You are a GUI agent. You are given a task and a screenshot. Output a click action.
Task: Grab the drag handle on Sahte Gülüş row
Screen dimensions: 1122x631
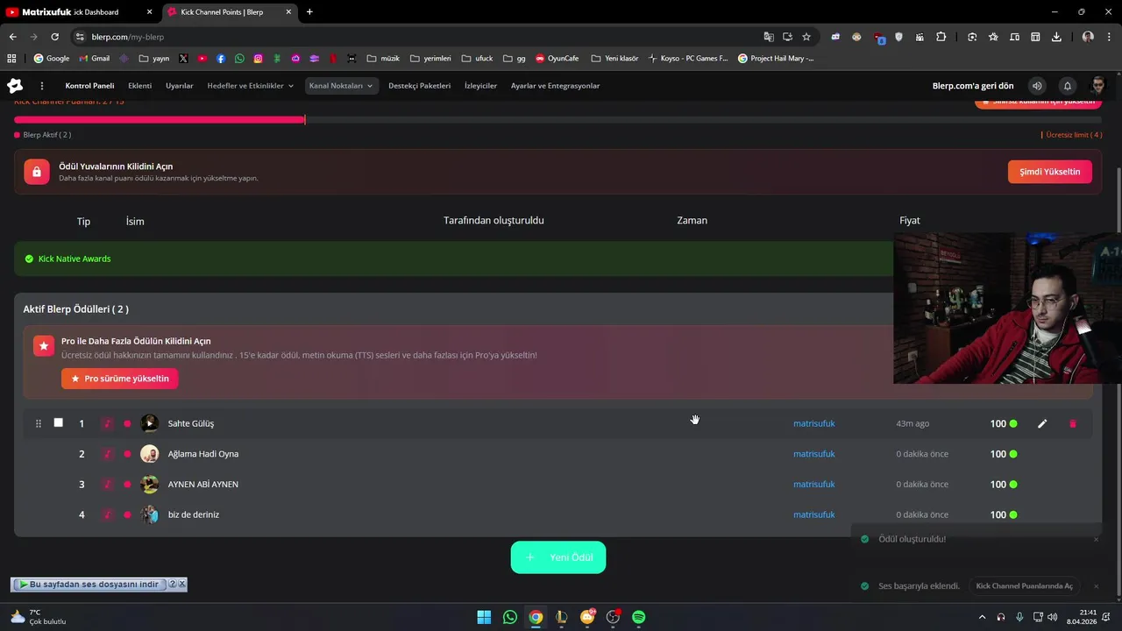point(39,423)
